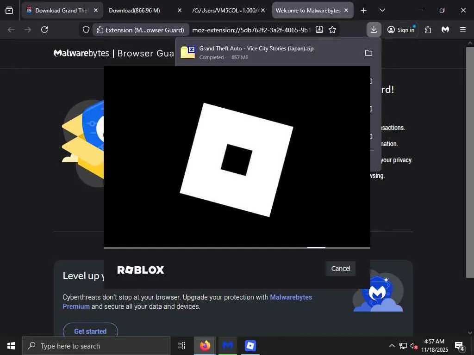Open the Firefox View icon

pyautogui.click(x=9, y=10)
